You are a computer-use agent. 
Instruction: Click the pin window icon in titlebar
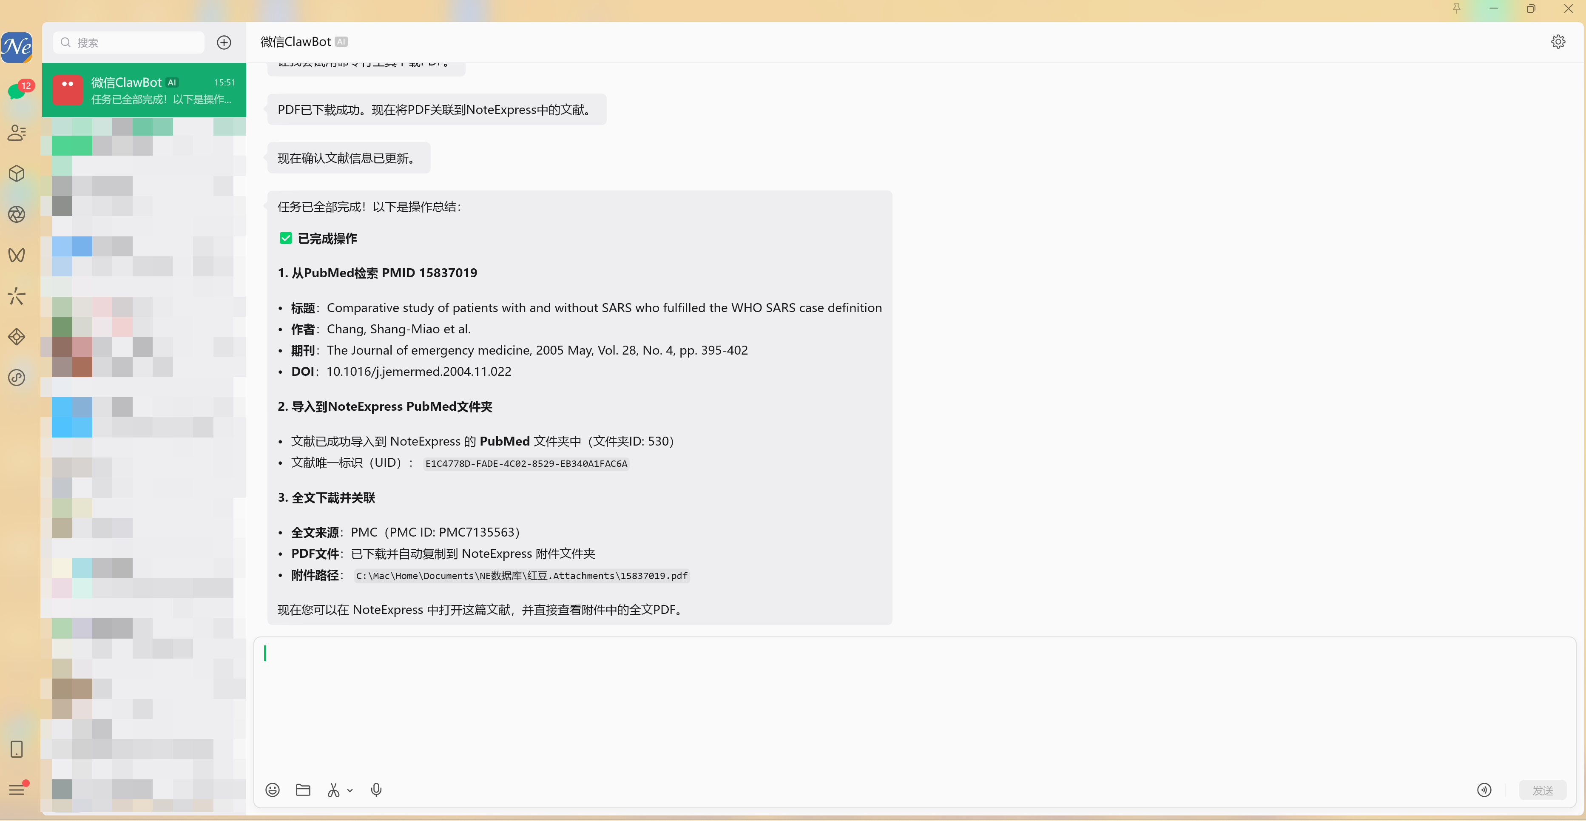[1456, 9]
